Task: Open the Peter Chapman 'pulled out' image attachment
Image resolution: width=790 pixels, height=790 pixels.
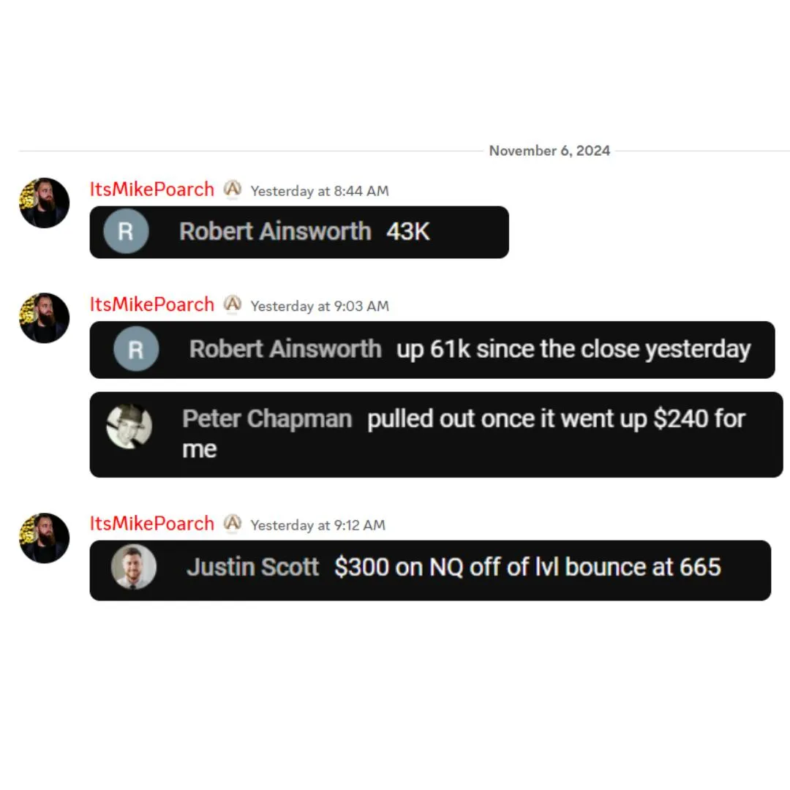Action: (x=436, y=434)
